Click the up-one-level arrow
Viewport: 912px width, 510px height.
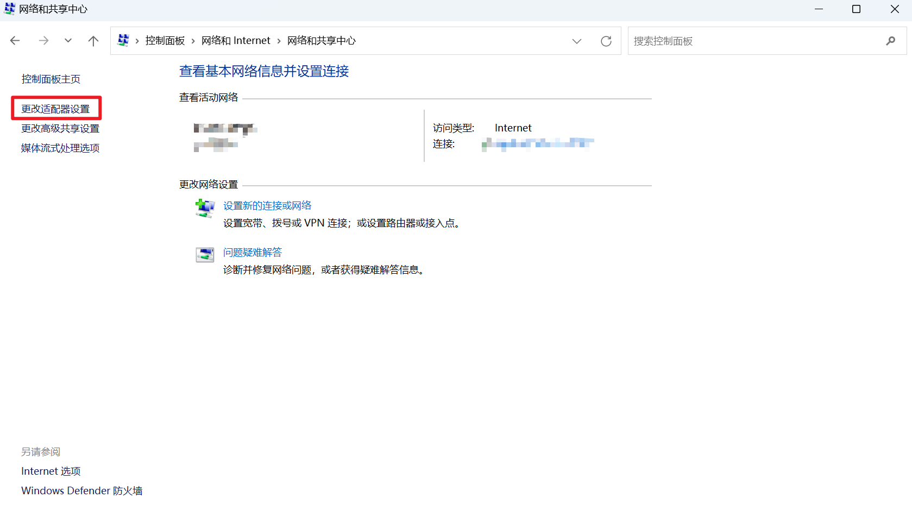(93, 40)
